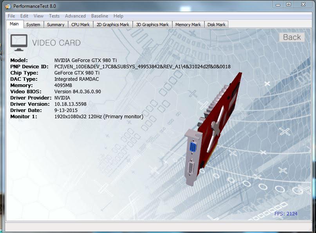The width and height of the screenshot is (316, 233).
Task: Click the Driver Provider: label
Action: tap(31, 98)
